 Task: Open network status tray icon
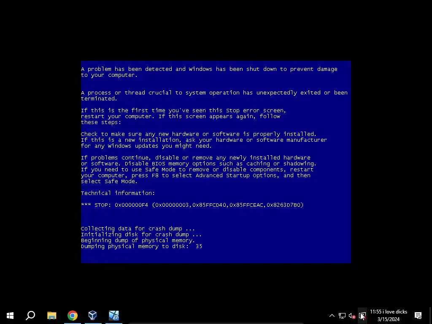point(342,316)
